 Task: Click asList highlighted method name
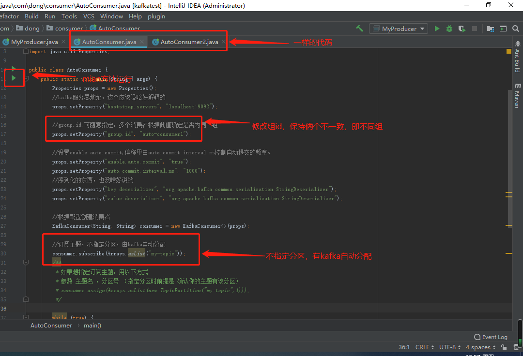click(x=137, y=253)
